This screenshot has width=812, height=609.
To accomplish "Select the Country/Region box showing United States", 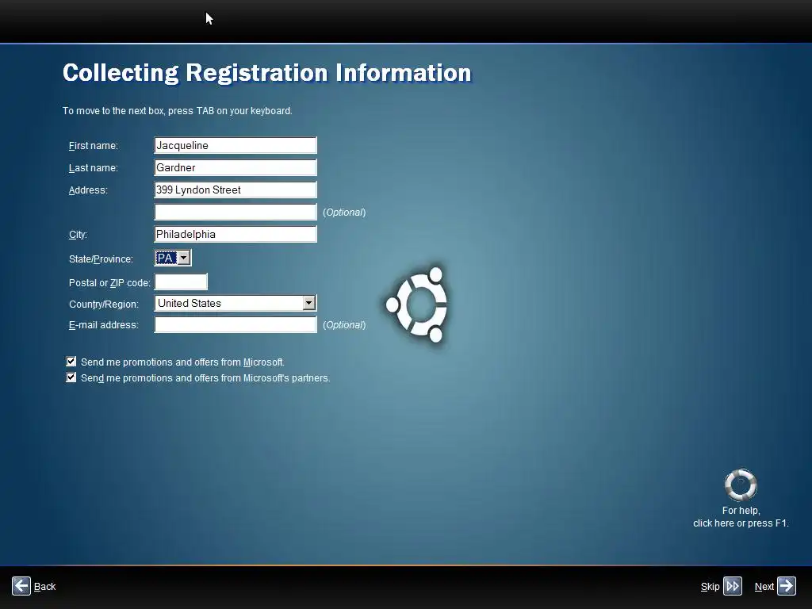I will click(x=235, y=303).
